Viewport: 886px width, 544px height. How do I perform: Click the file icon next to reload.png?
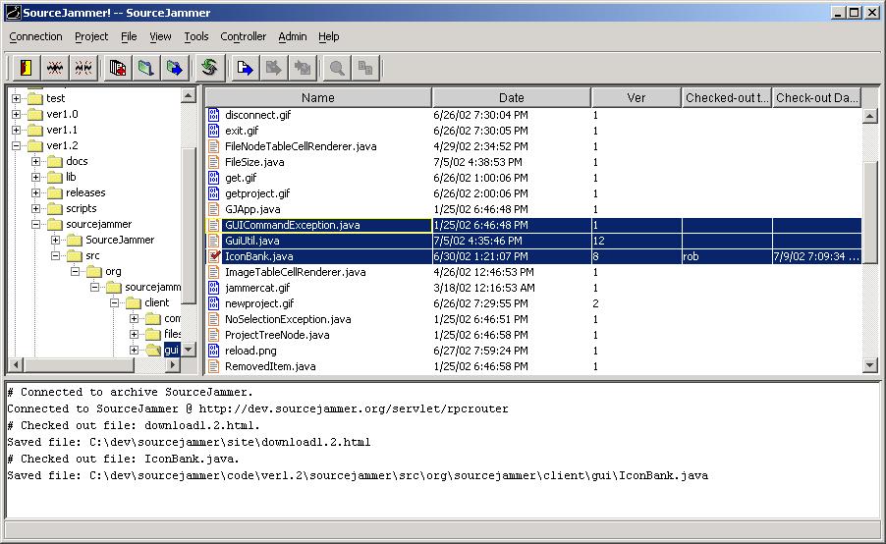[215, 351]
